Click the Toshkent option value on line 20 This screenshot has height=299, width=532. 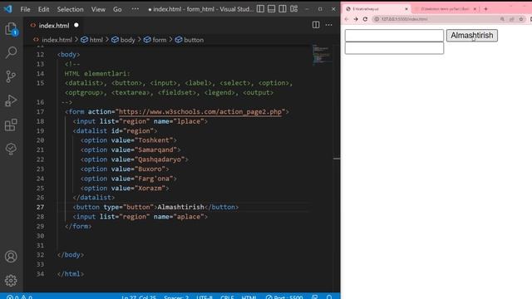155,140
